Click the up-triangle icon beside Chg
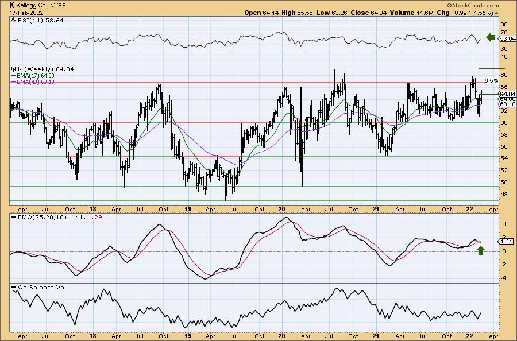This screenshot has height=341, width=517. pos(497,13)
